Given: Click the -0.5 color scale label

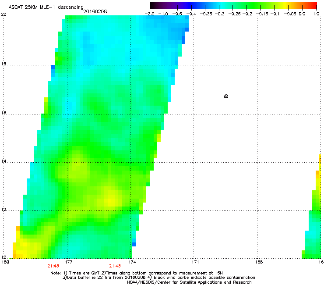Looking at the screenshot, I should (177, 14).
